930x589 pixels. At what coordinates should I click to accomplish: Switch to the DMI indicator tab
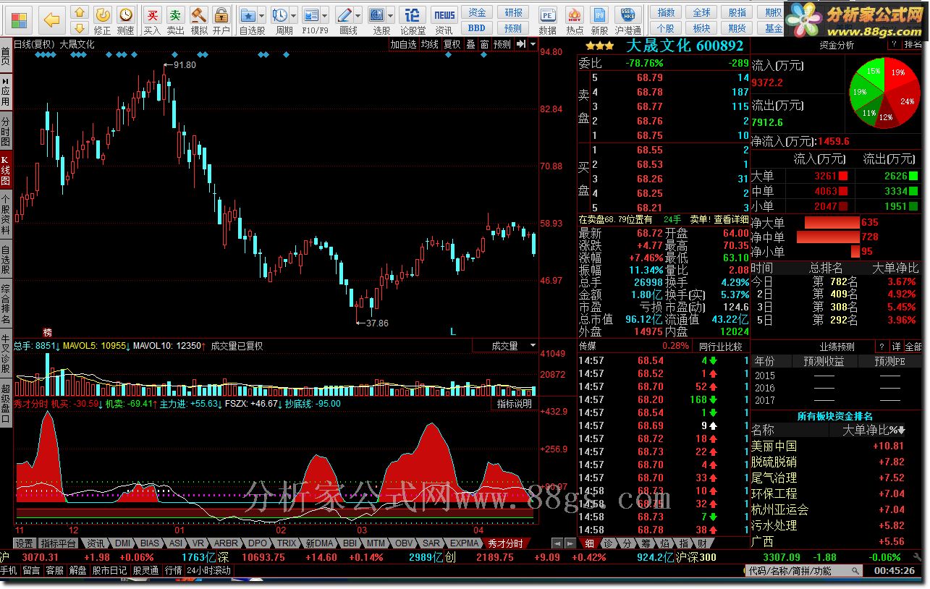tap(123, 543)
